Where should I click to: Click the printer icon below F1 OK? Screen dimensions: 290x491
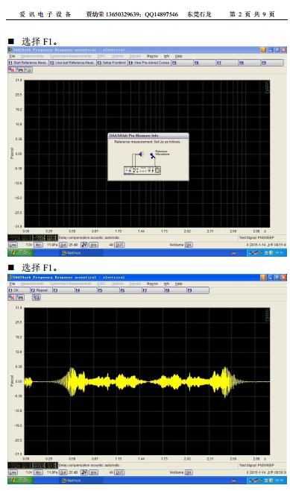click(x=20, y=297)
